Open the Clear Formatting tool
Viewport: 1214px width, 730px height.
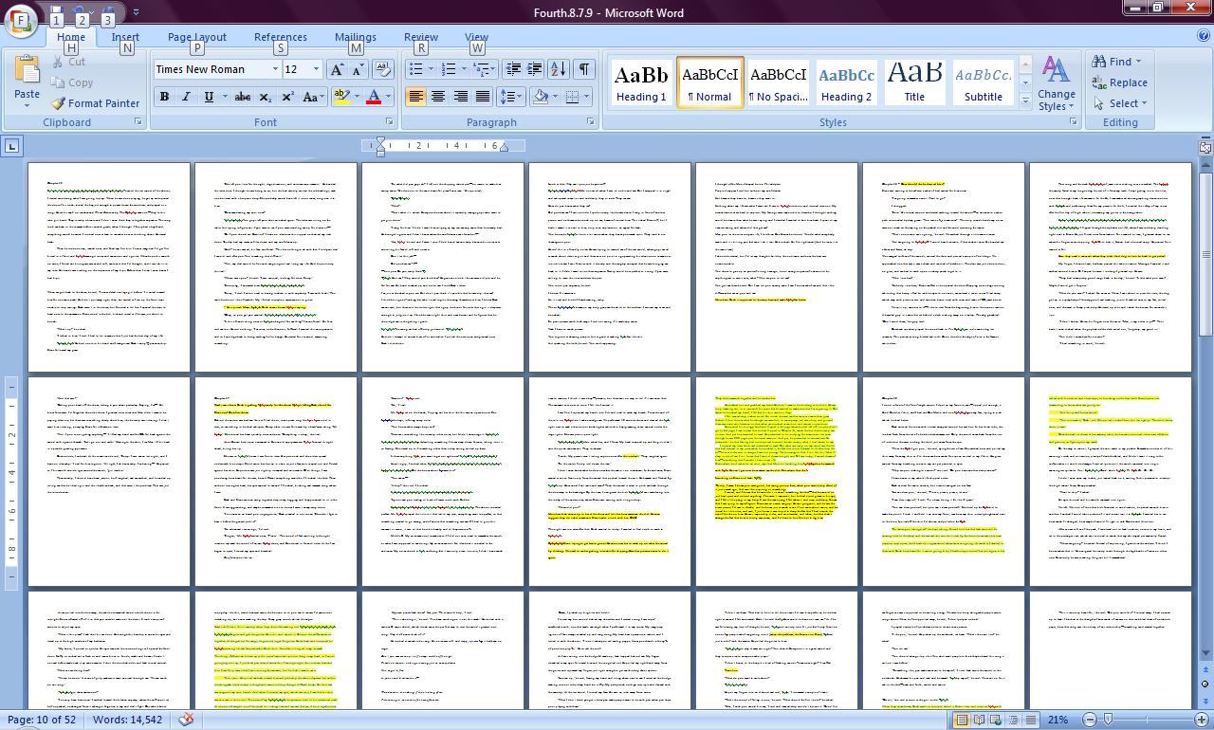383,68
